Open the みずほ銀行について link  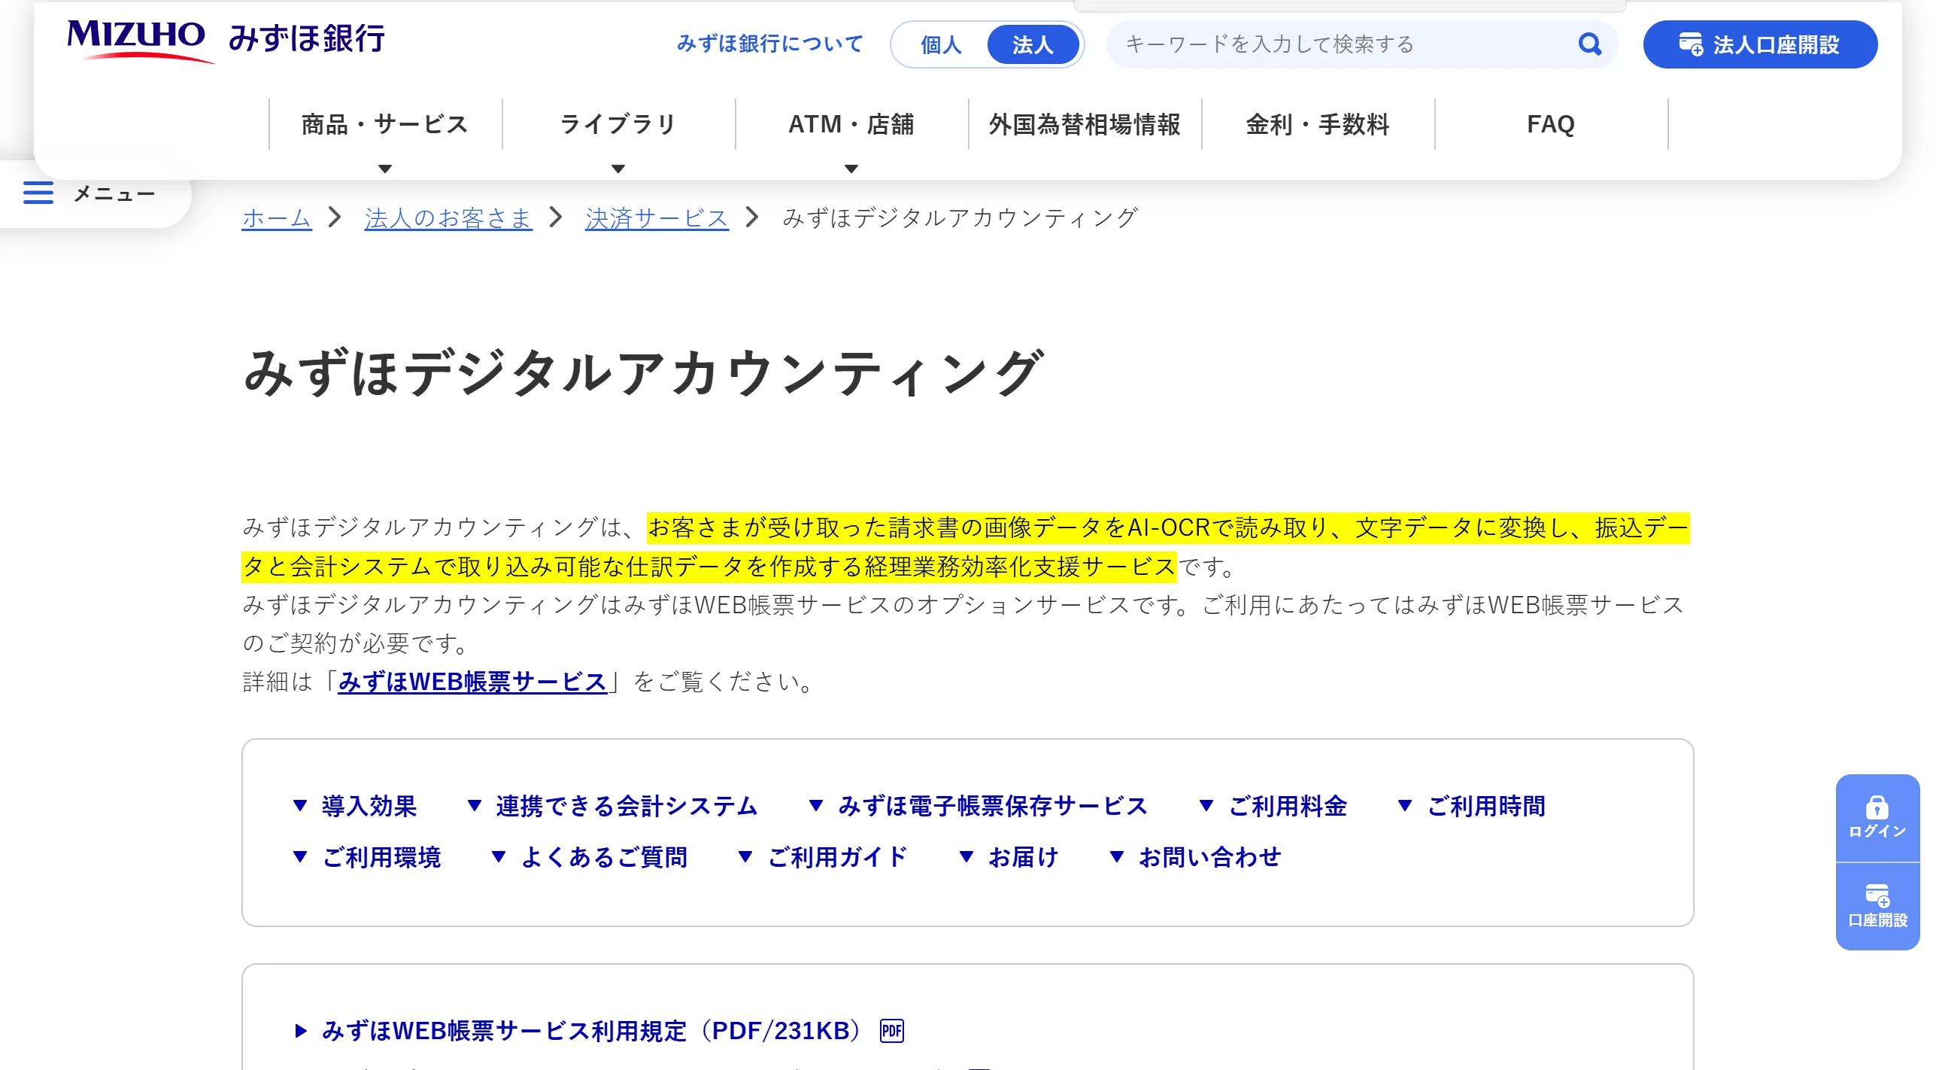pos(769,44)
